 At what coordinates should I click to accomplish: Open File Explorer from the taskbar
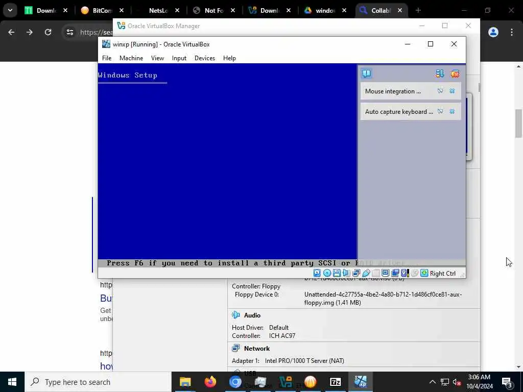tap(185, 382)
